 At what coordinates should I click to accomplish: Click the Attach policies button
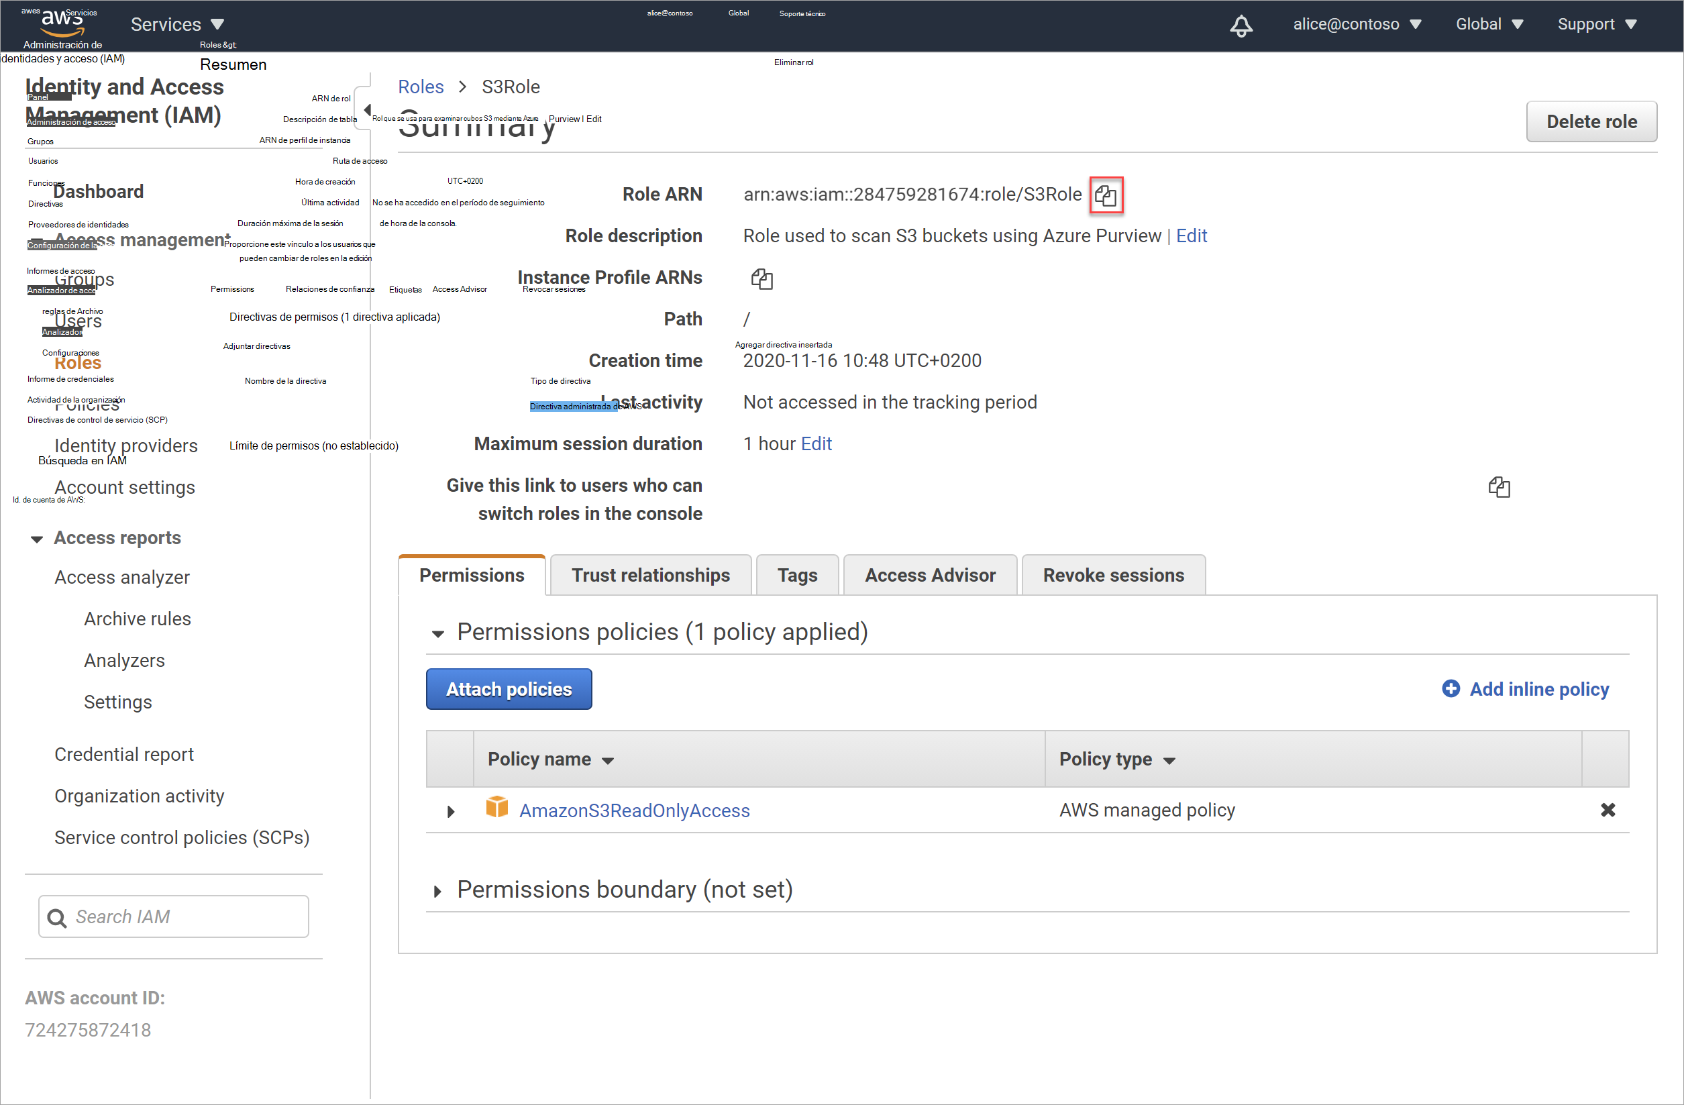509,689
